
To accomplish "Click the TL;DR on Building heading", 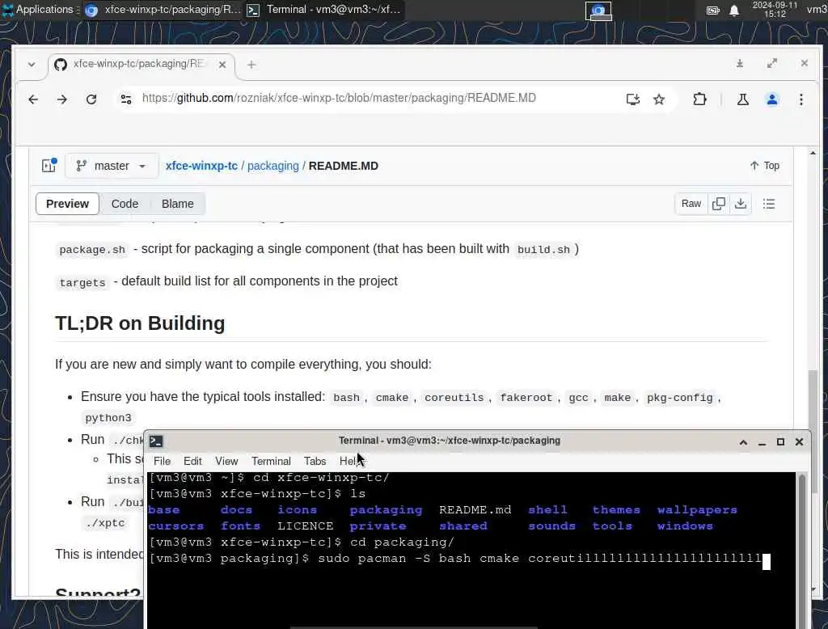I will [140, 323].
